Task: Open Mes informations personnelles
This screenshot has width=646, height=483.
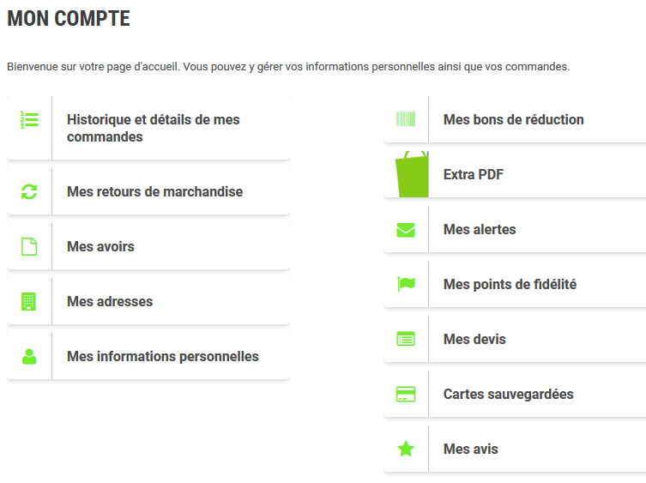Action: [x=162, y=357]
